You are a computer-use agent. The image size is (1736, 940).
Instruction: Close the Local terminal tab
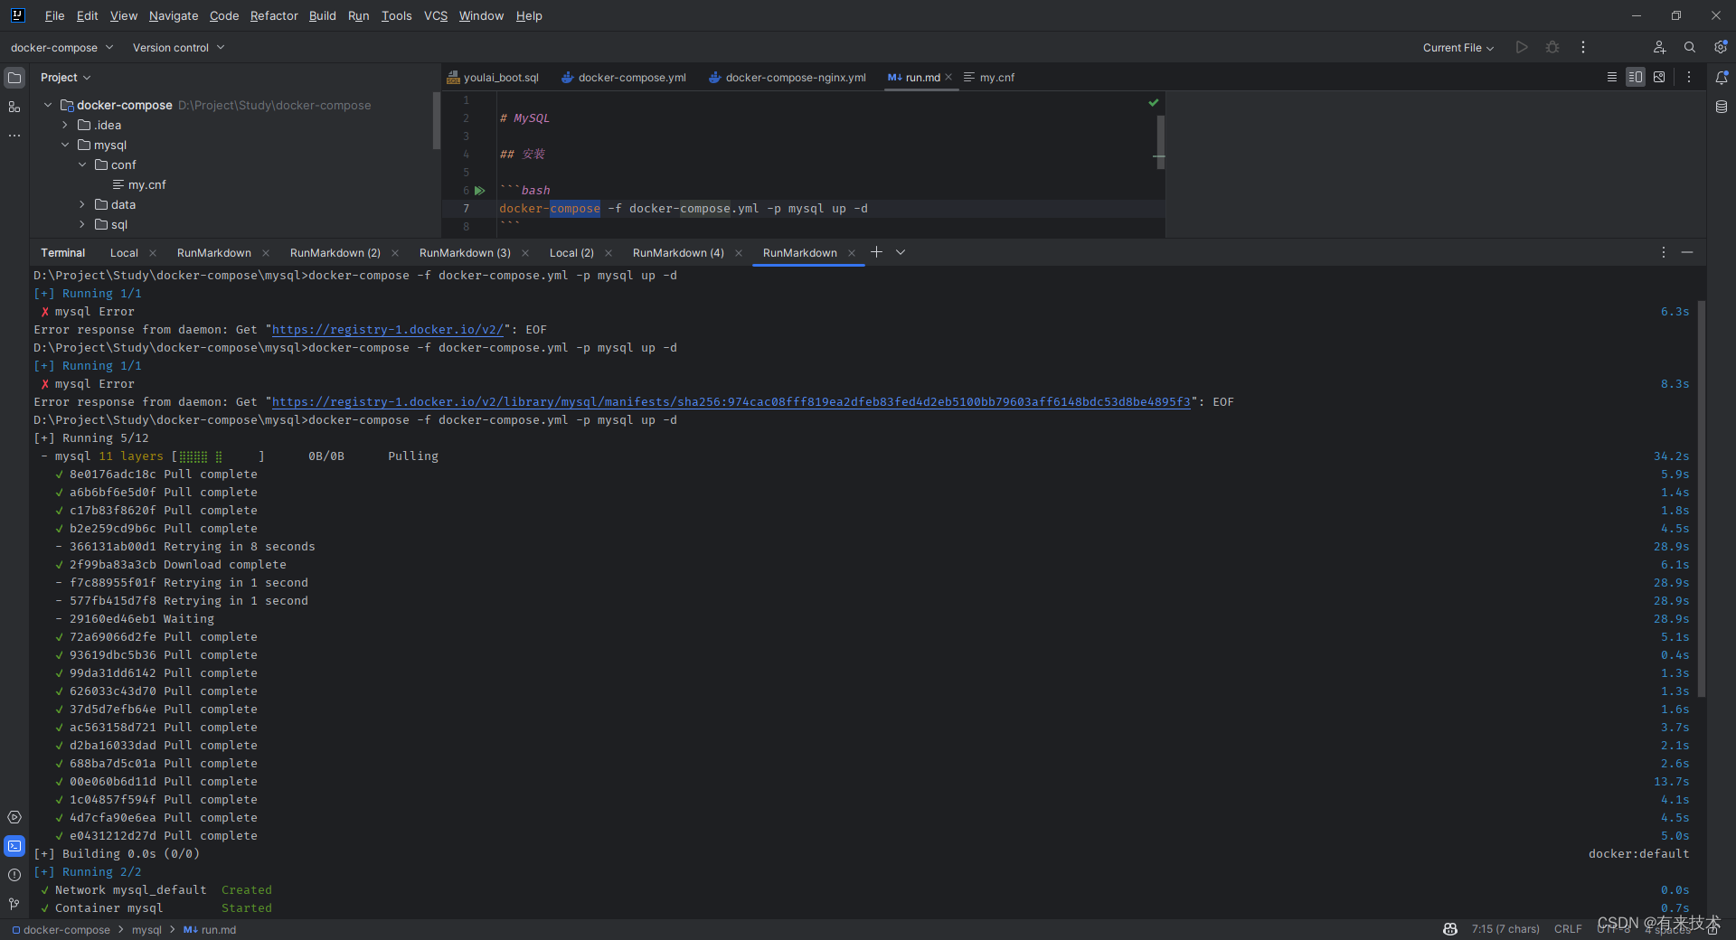click(153, 253)
